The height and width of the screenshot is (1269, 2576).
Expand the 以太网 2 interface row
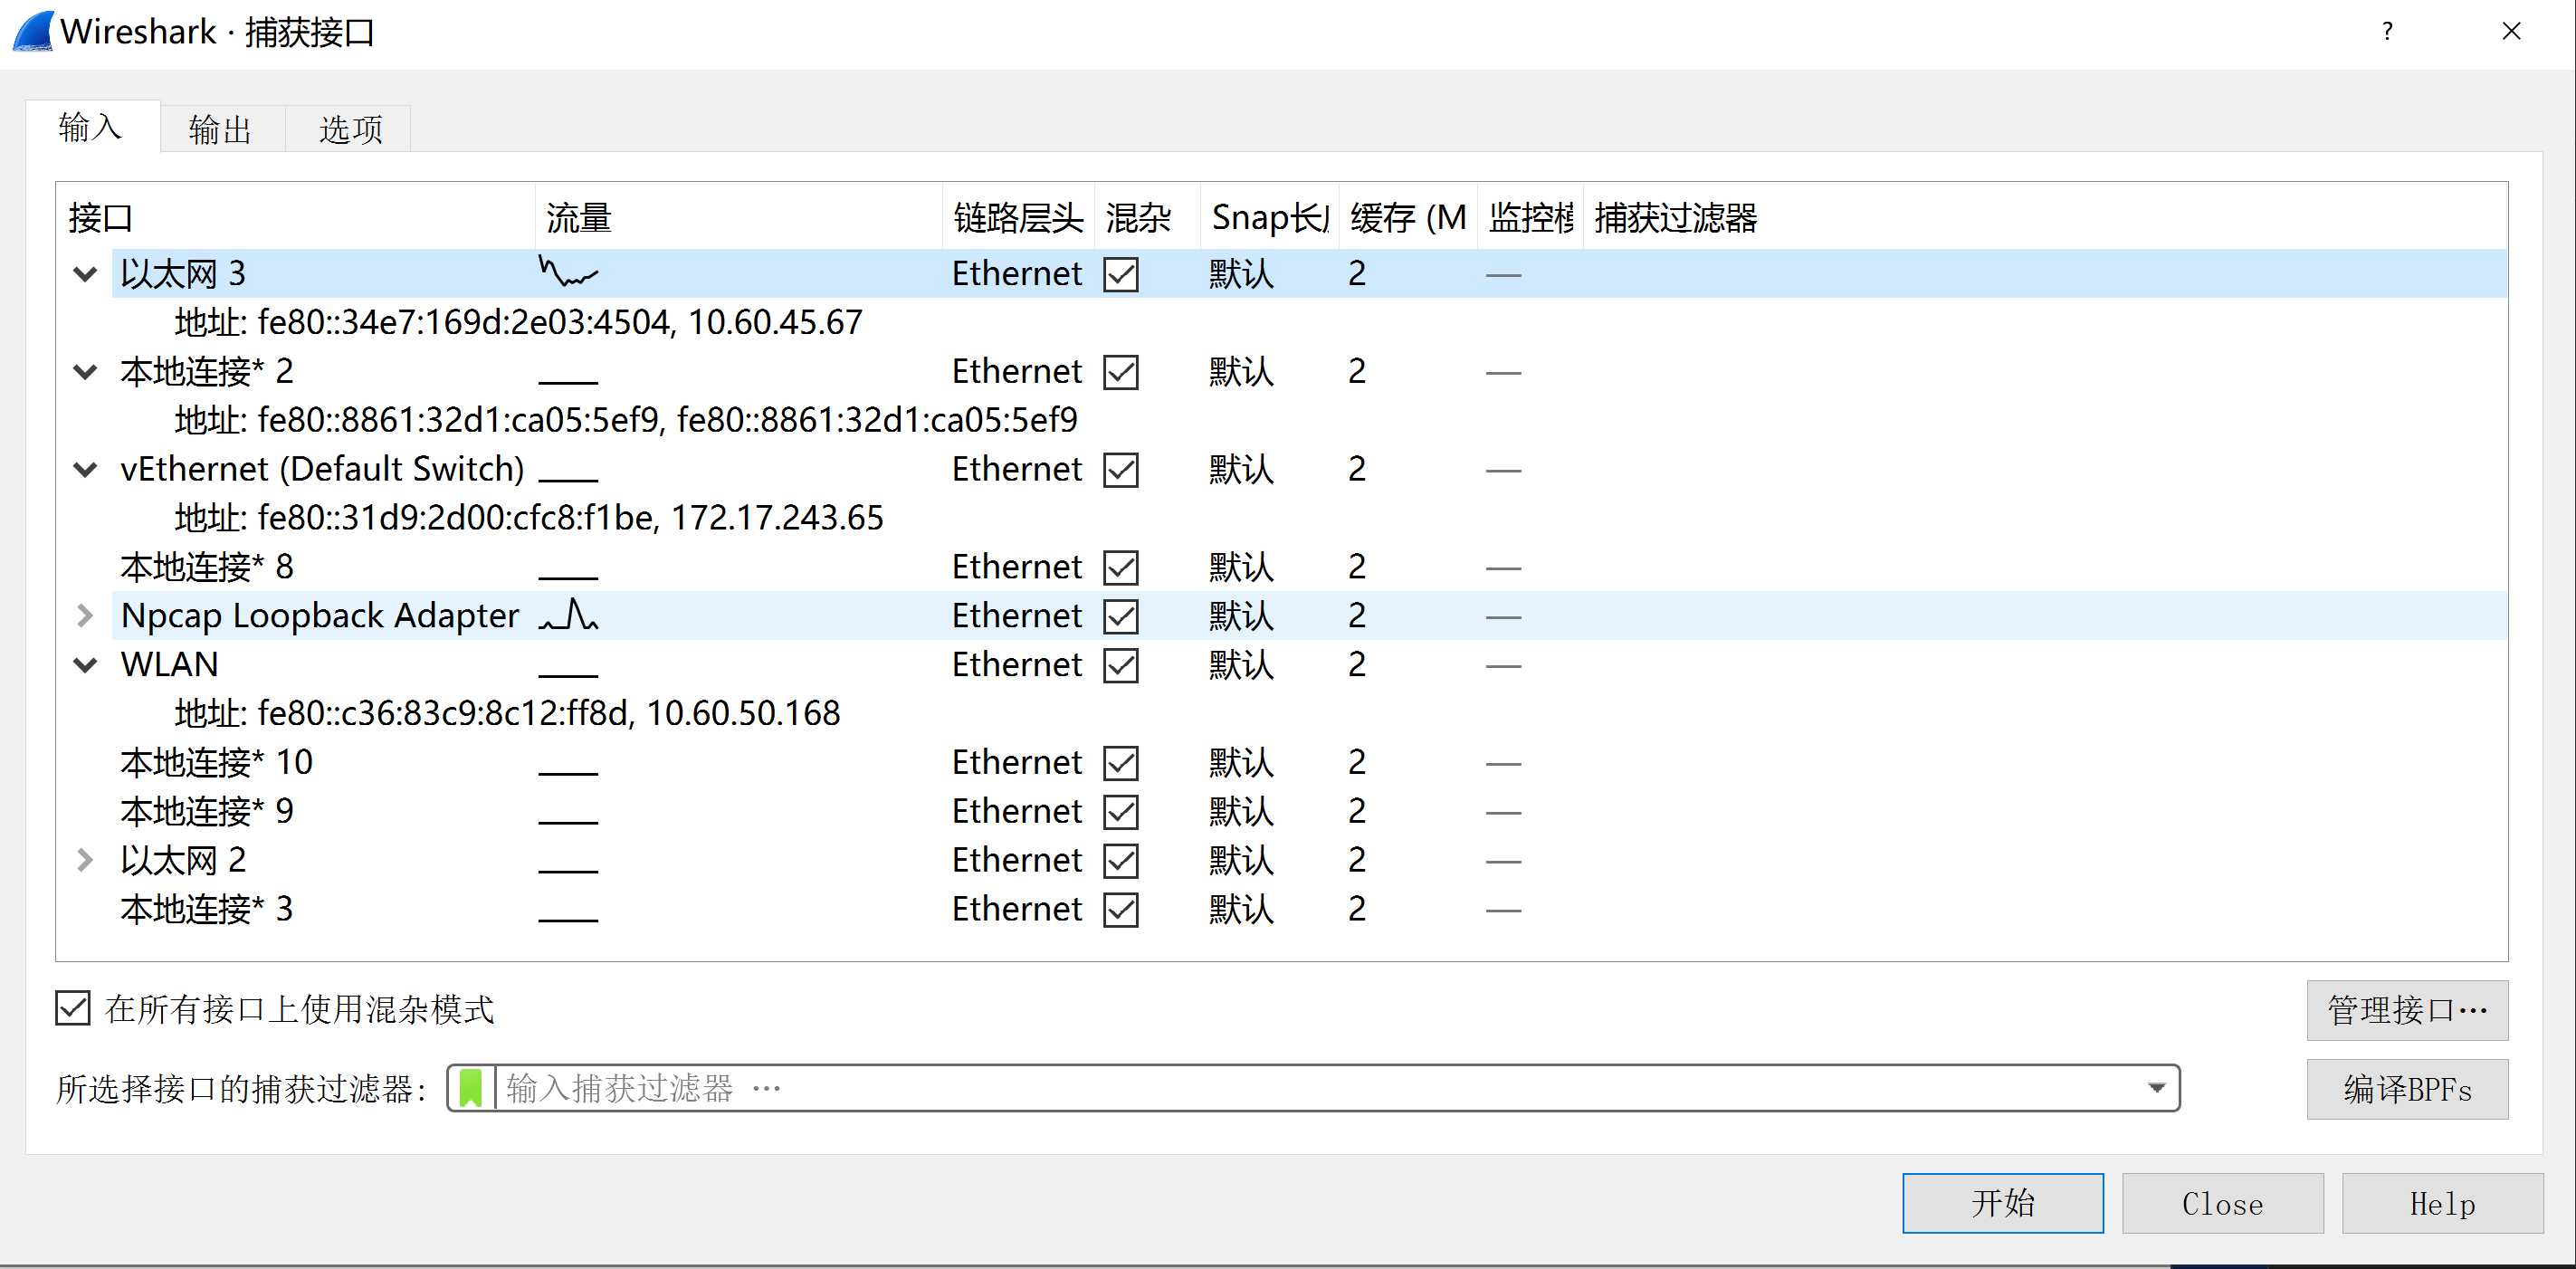pyautogui.click(x=85, y=860)
